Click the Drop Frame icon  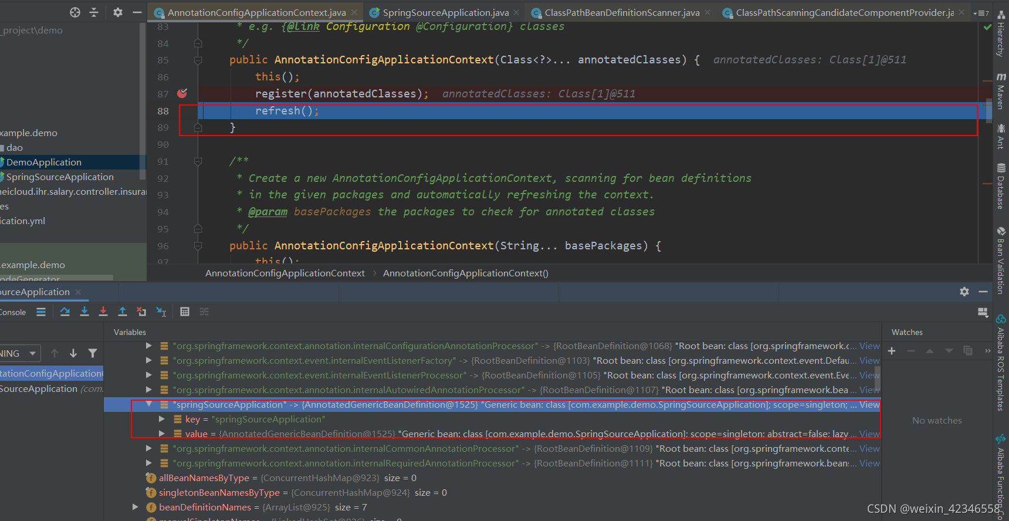[141, 312]
